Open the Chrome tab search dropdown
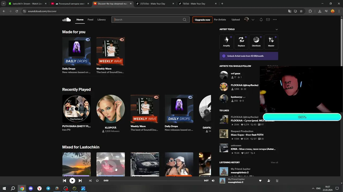 tap(3, 4)
